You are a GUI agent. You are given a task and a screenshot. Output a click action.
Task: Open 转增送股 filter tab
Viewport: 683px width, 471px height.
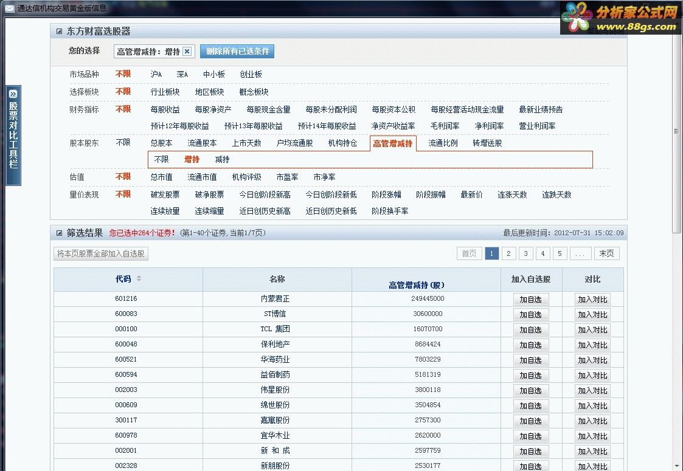pos(488,143)
